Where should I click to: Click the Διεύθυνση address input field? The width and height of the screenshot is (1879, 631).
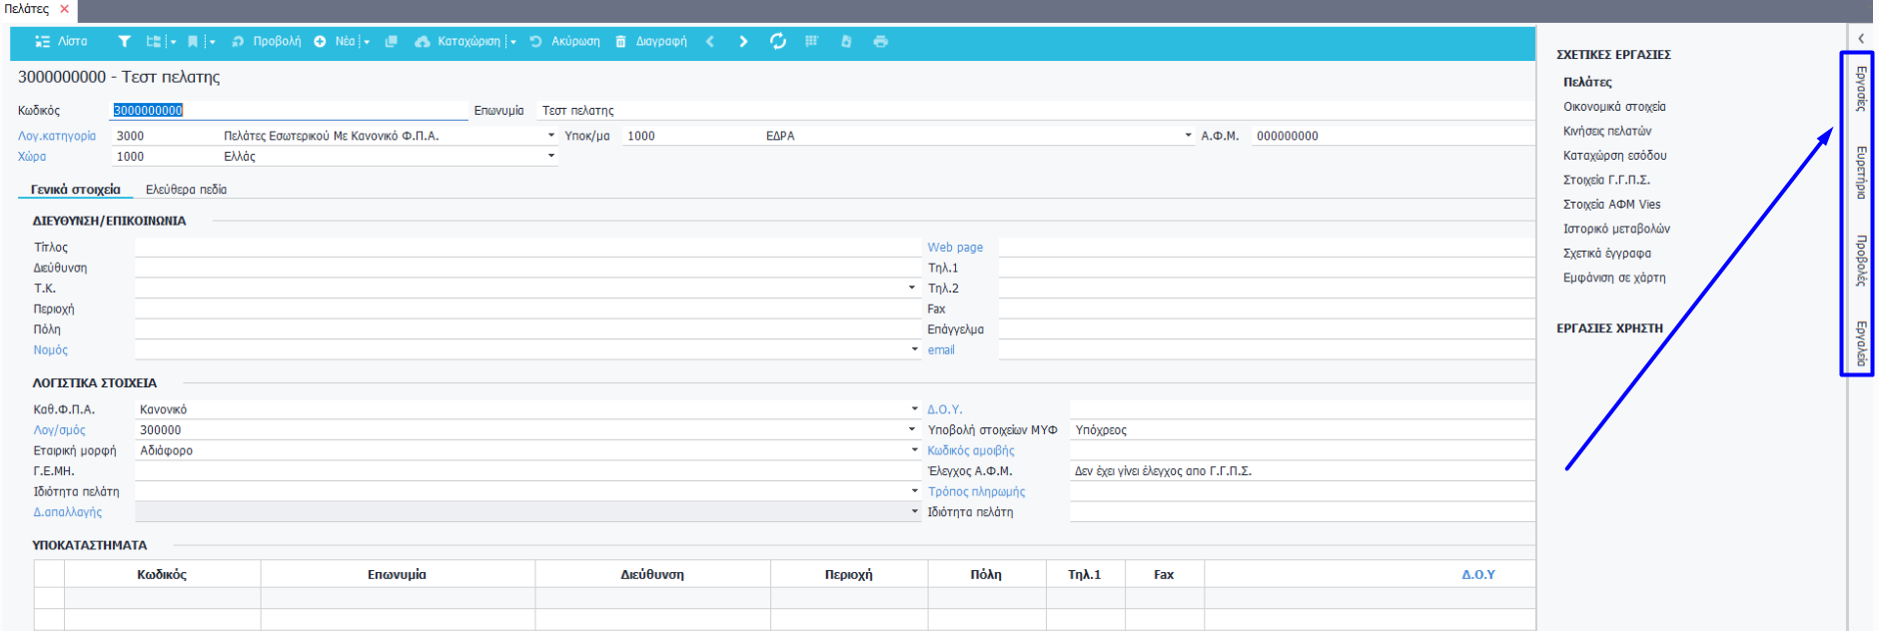(527, 269)
